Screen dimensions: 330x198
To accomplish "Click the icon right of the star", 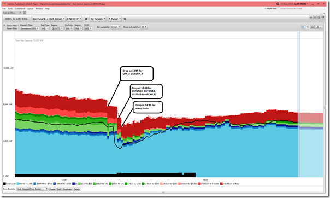I will [x=315, y=18].
